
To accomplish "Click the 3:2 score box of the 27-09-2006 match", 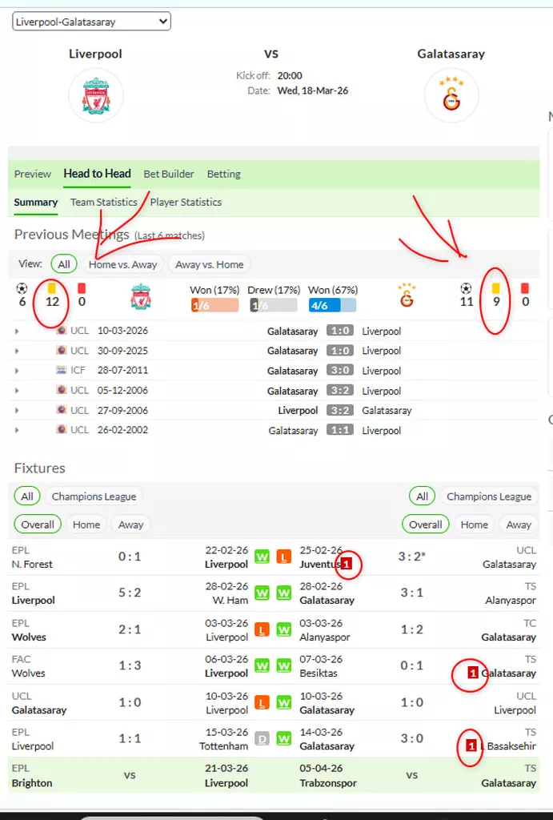I will (340, 411).
